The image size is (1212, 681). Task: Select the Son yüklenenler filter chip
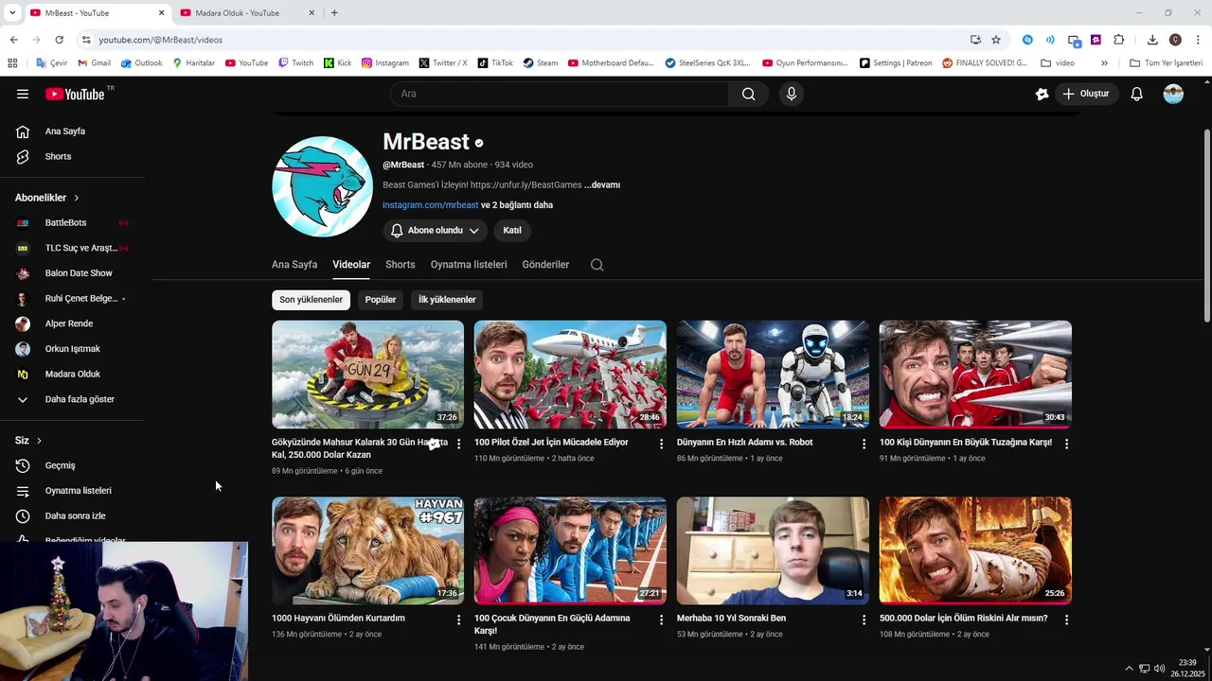311,300
